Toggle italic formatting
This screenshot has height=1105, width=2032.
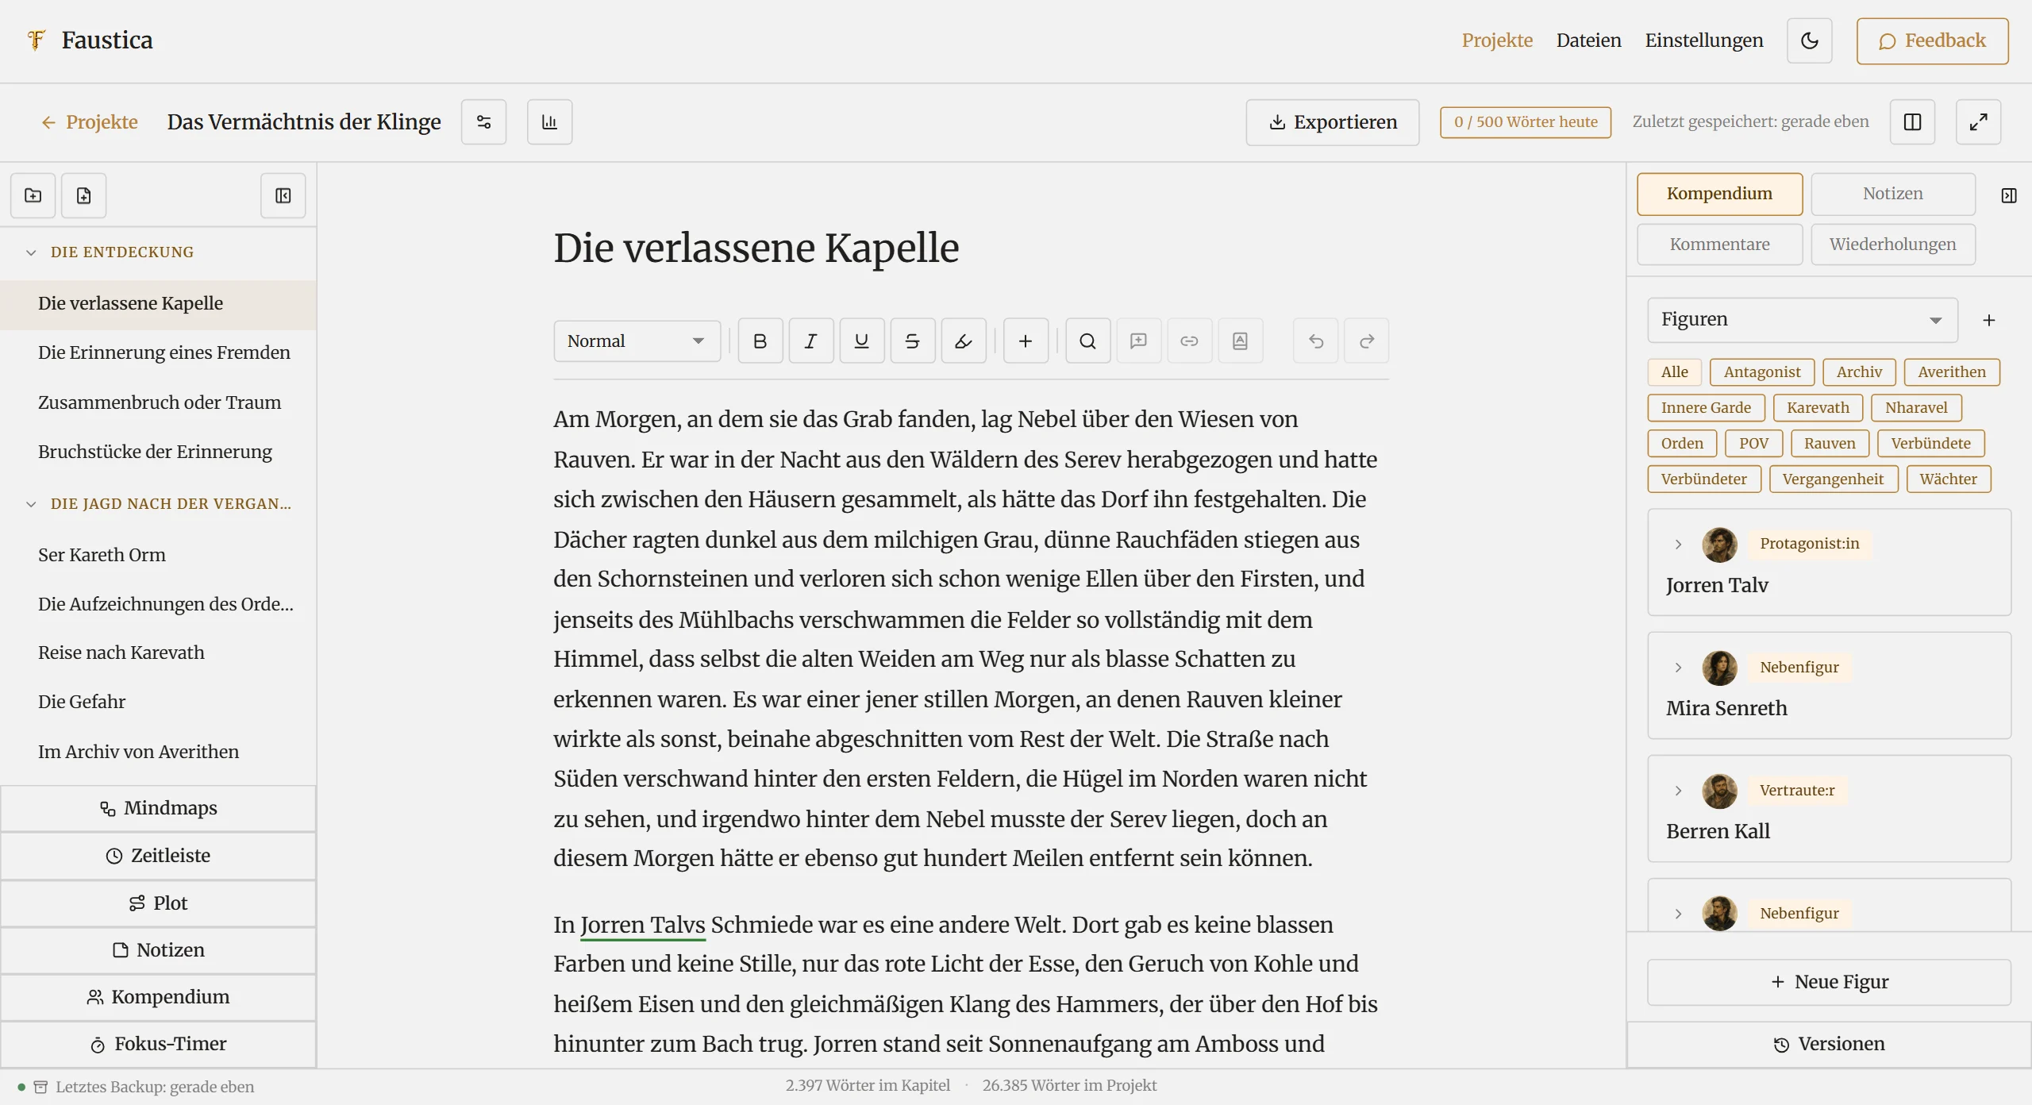811,341
